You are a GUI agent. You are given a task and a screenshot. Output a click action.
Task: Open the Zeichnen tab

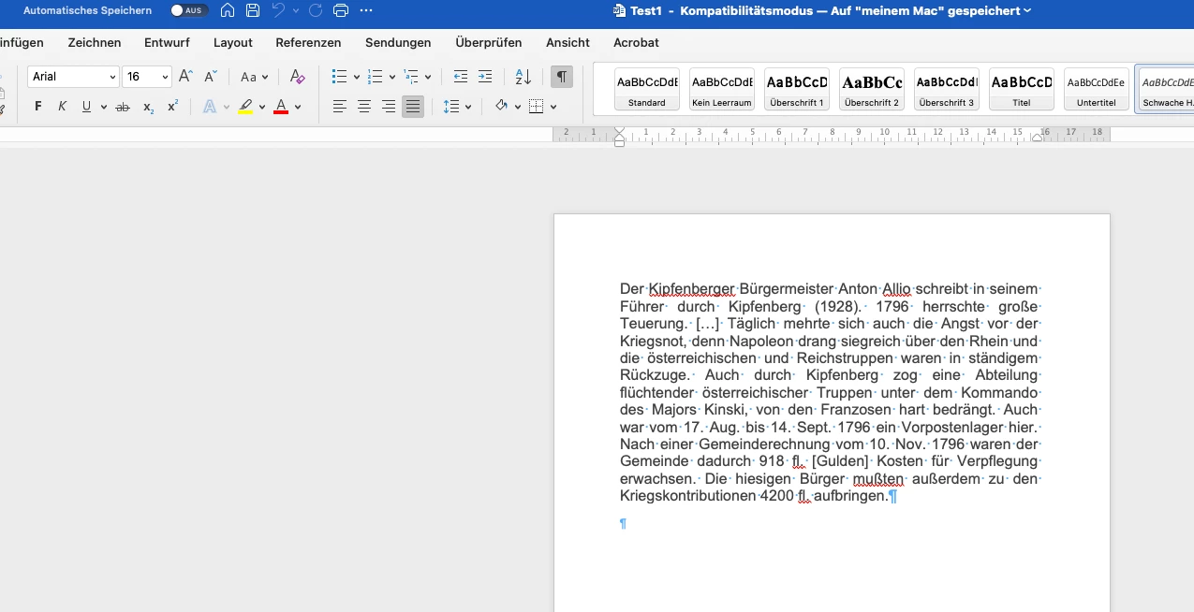click(95, 42)
